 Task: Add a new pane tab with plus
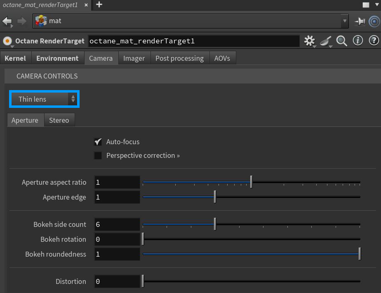coord(99,5)
